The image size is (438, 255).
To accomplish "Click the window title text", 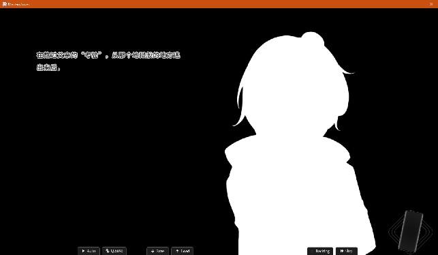I will (18, 4).
